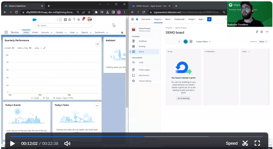
Task: Open the Salesforce favorites list dropdown arrow
Action: point(60,20)
